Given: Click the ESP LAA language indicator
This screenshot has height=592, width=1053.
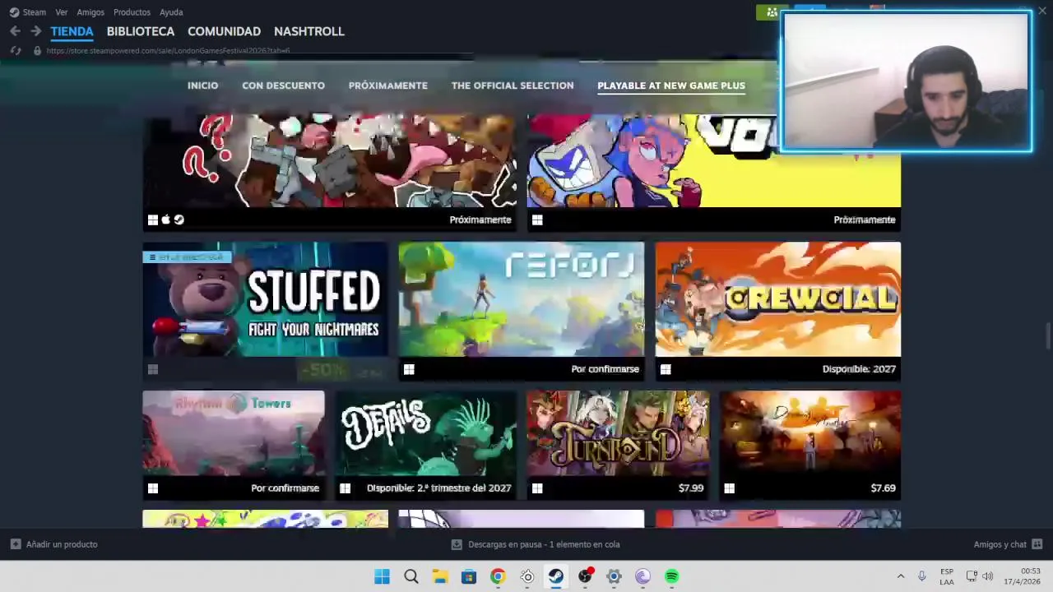Looking at the screenshot, I should 947,576.
